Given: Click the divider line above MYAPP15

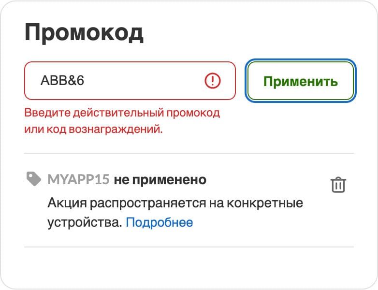Looking at the screenshot, I should tap(189, 153).
